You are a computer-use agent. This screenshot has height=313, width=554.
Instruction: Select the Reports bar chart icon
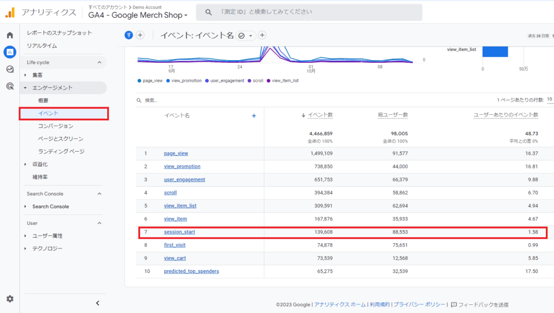coord(10,52)
